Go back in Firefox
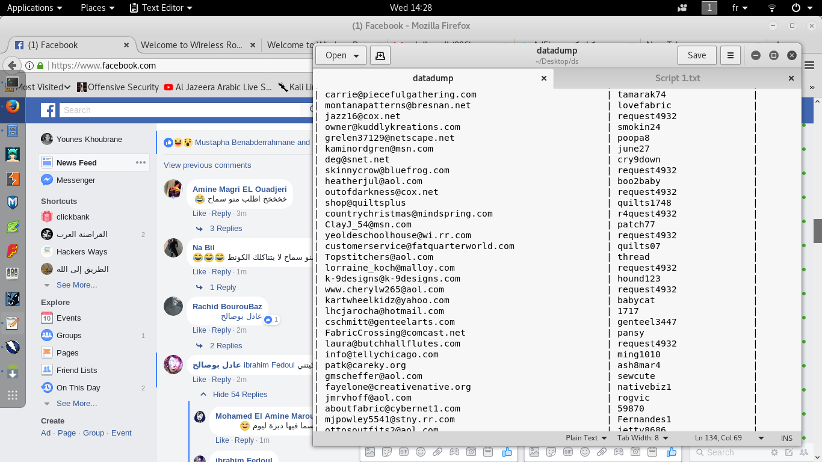Viewport: 822px width, 462px height. [12, 66]
